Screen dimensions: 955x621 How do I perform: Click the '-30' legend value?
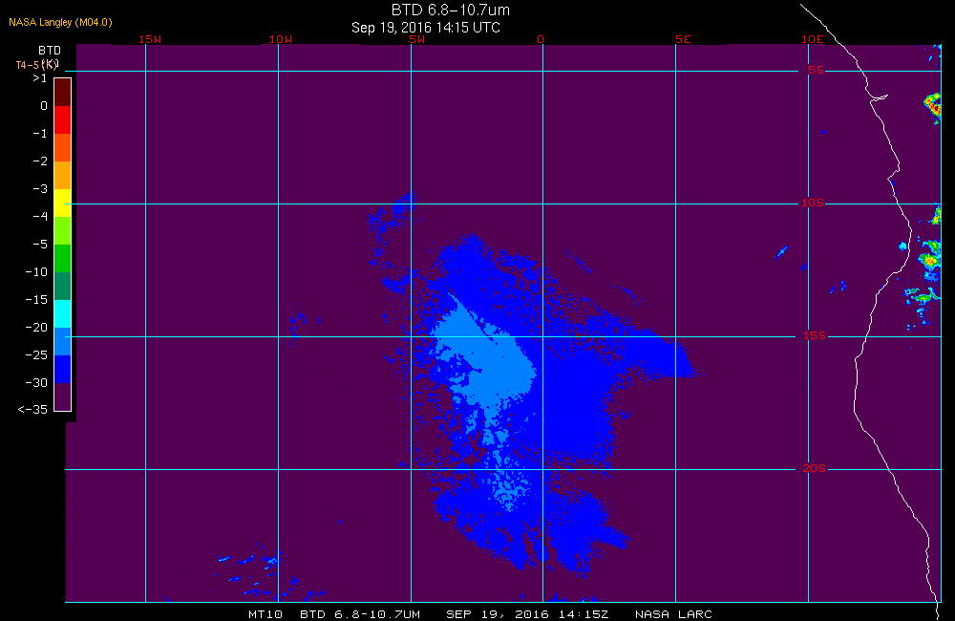(x=36, y=383)
